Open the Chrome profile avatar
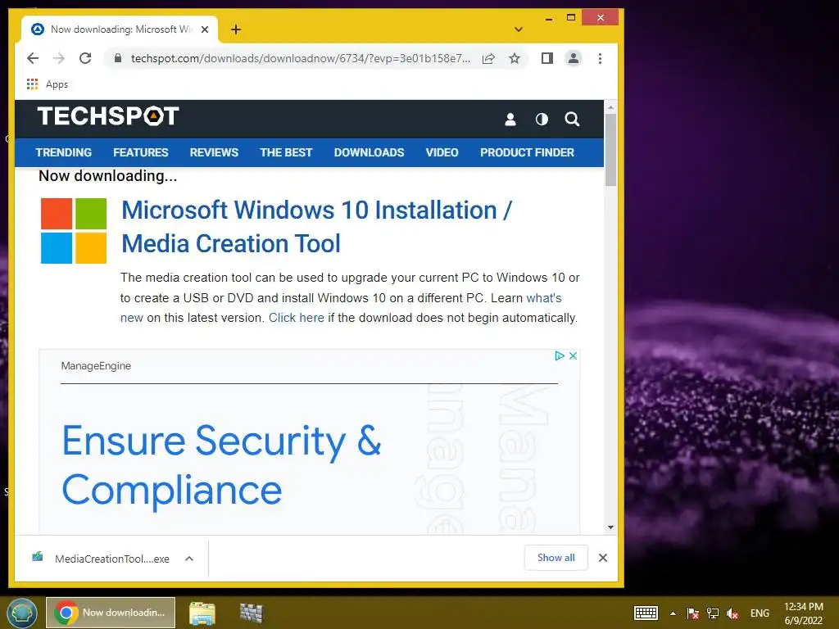The width and height of the screenshot is (839, 629). tap(573, 58)
